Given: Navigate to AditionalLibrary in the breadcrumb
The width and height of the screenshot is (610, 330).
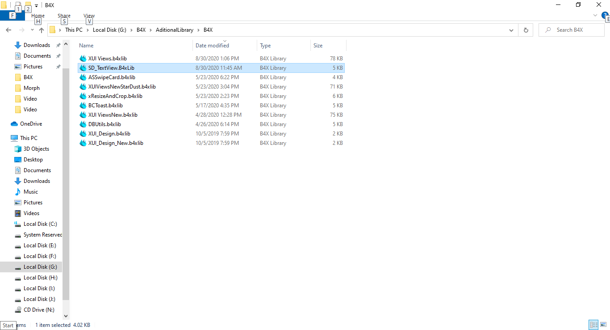Looking at the screenshot, I should [x=175, y=30].
